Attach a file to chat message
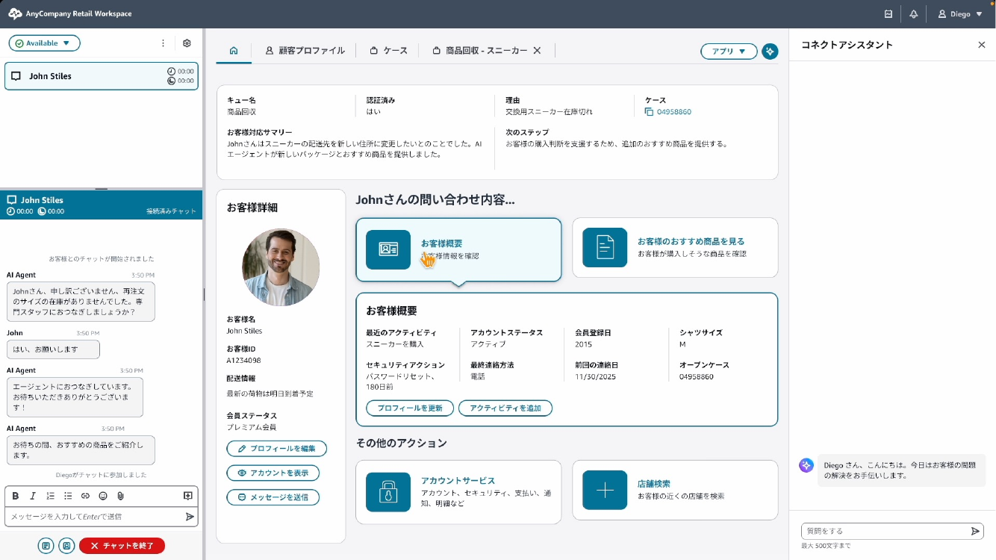 click(x=120, y=496)
